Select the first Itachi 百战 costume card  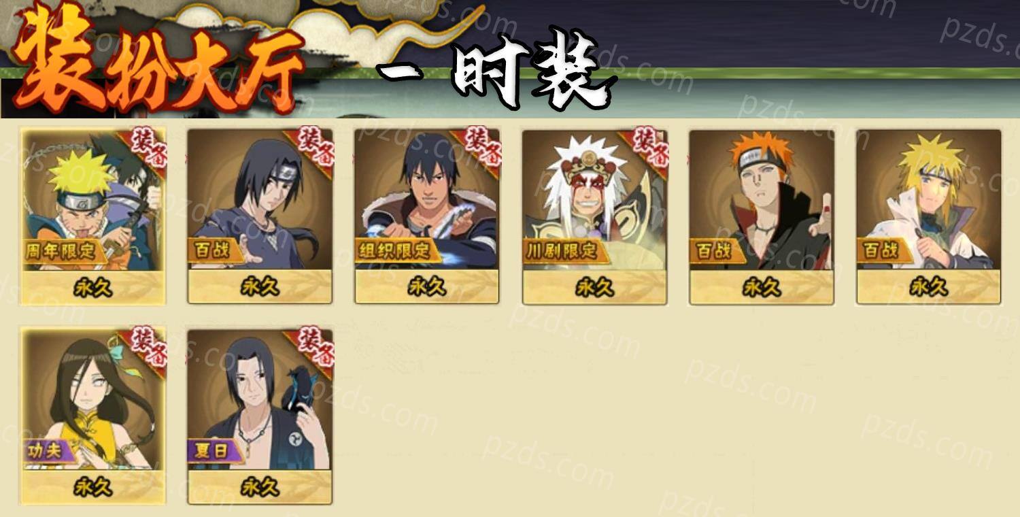[x=260, y=216]
